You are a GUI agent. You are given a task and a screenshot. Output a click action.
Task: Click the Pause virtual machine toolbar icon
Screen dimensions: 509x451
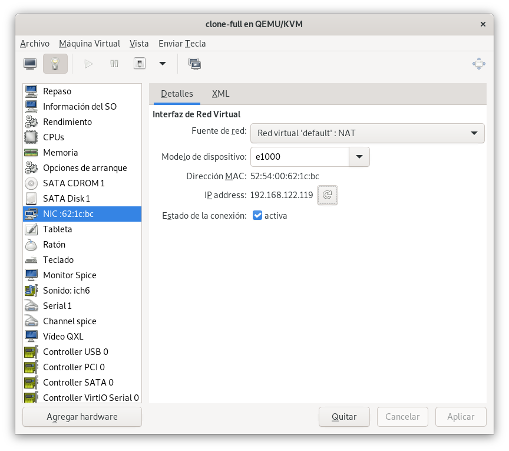coord(114,64)
